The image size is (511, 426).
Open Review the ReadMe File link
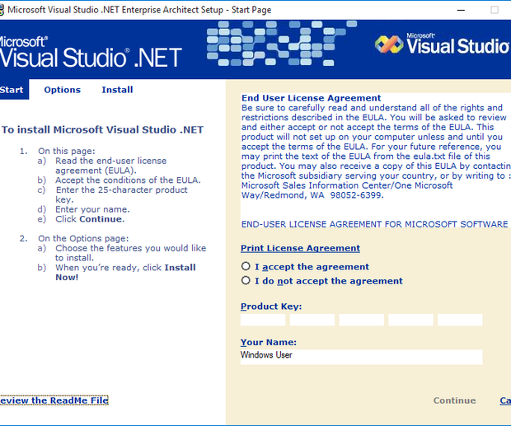[x=54, y=400]
